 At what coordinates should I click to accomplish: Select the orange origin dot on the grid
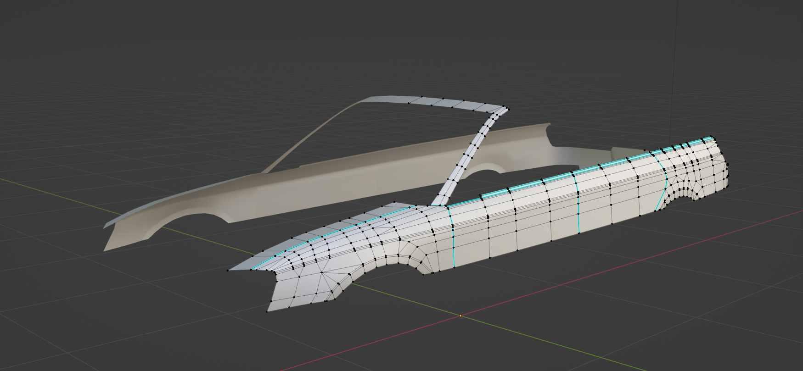460,316
